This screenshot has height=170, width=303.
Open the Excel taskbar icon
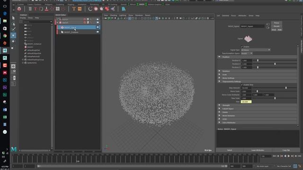(x=5, y=117)
